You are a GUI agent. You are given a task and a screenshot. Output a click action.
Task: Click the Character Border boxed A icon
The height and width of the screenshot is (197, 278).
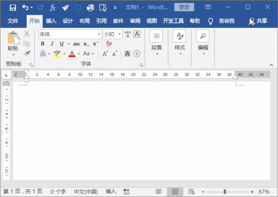[137, 34]
